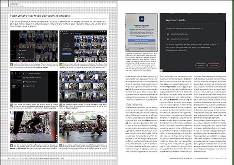Choose Depuis la Pellicule

pyautogui.click(x=30, y=82)
